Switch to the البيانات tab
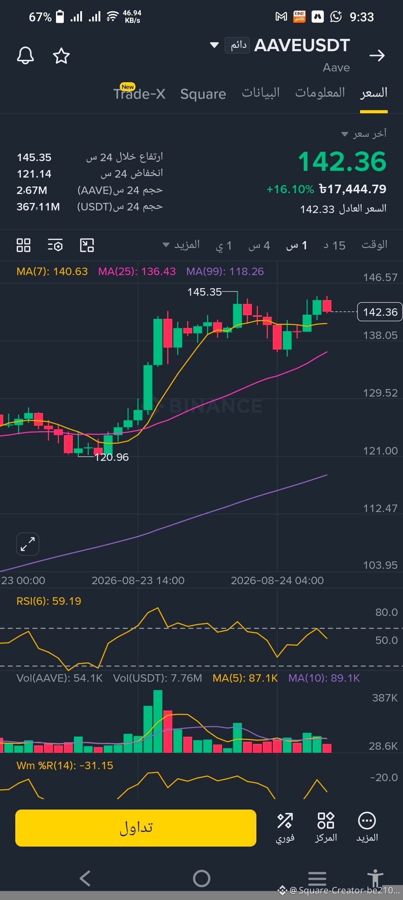Viewport: 403px width, 900px height. (261, 93)
